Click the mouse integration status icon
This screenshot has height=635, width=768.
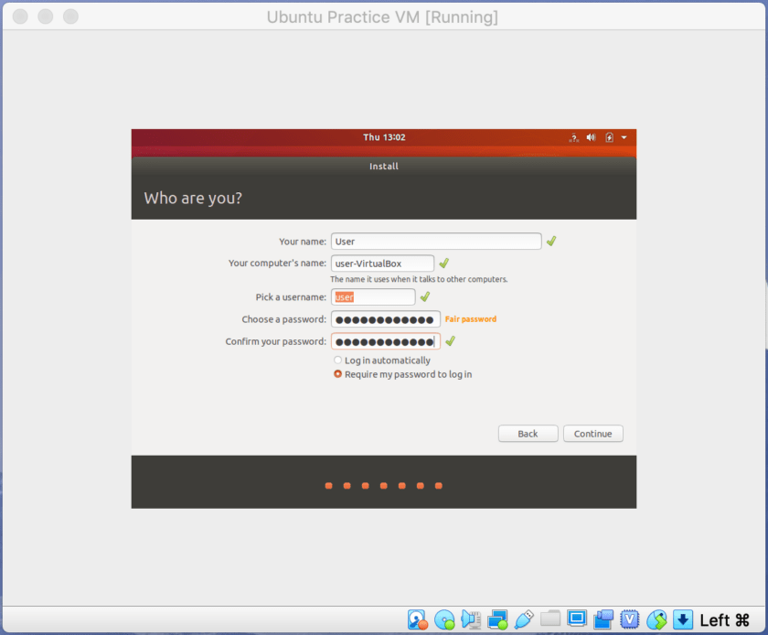point(656,619)
